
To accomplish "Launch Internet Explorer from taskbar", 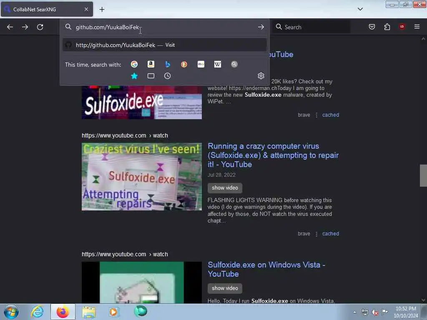I will (x=37, y=312).
